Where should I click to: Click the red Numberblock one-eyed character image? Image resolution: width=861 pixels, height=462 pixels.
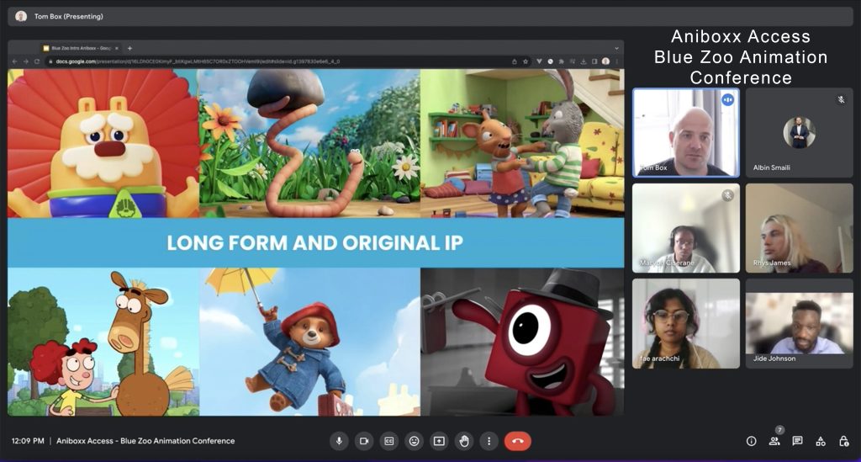coord(522,342)
